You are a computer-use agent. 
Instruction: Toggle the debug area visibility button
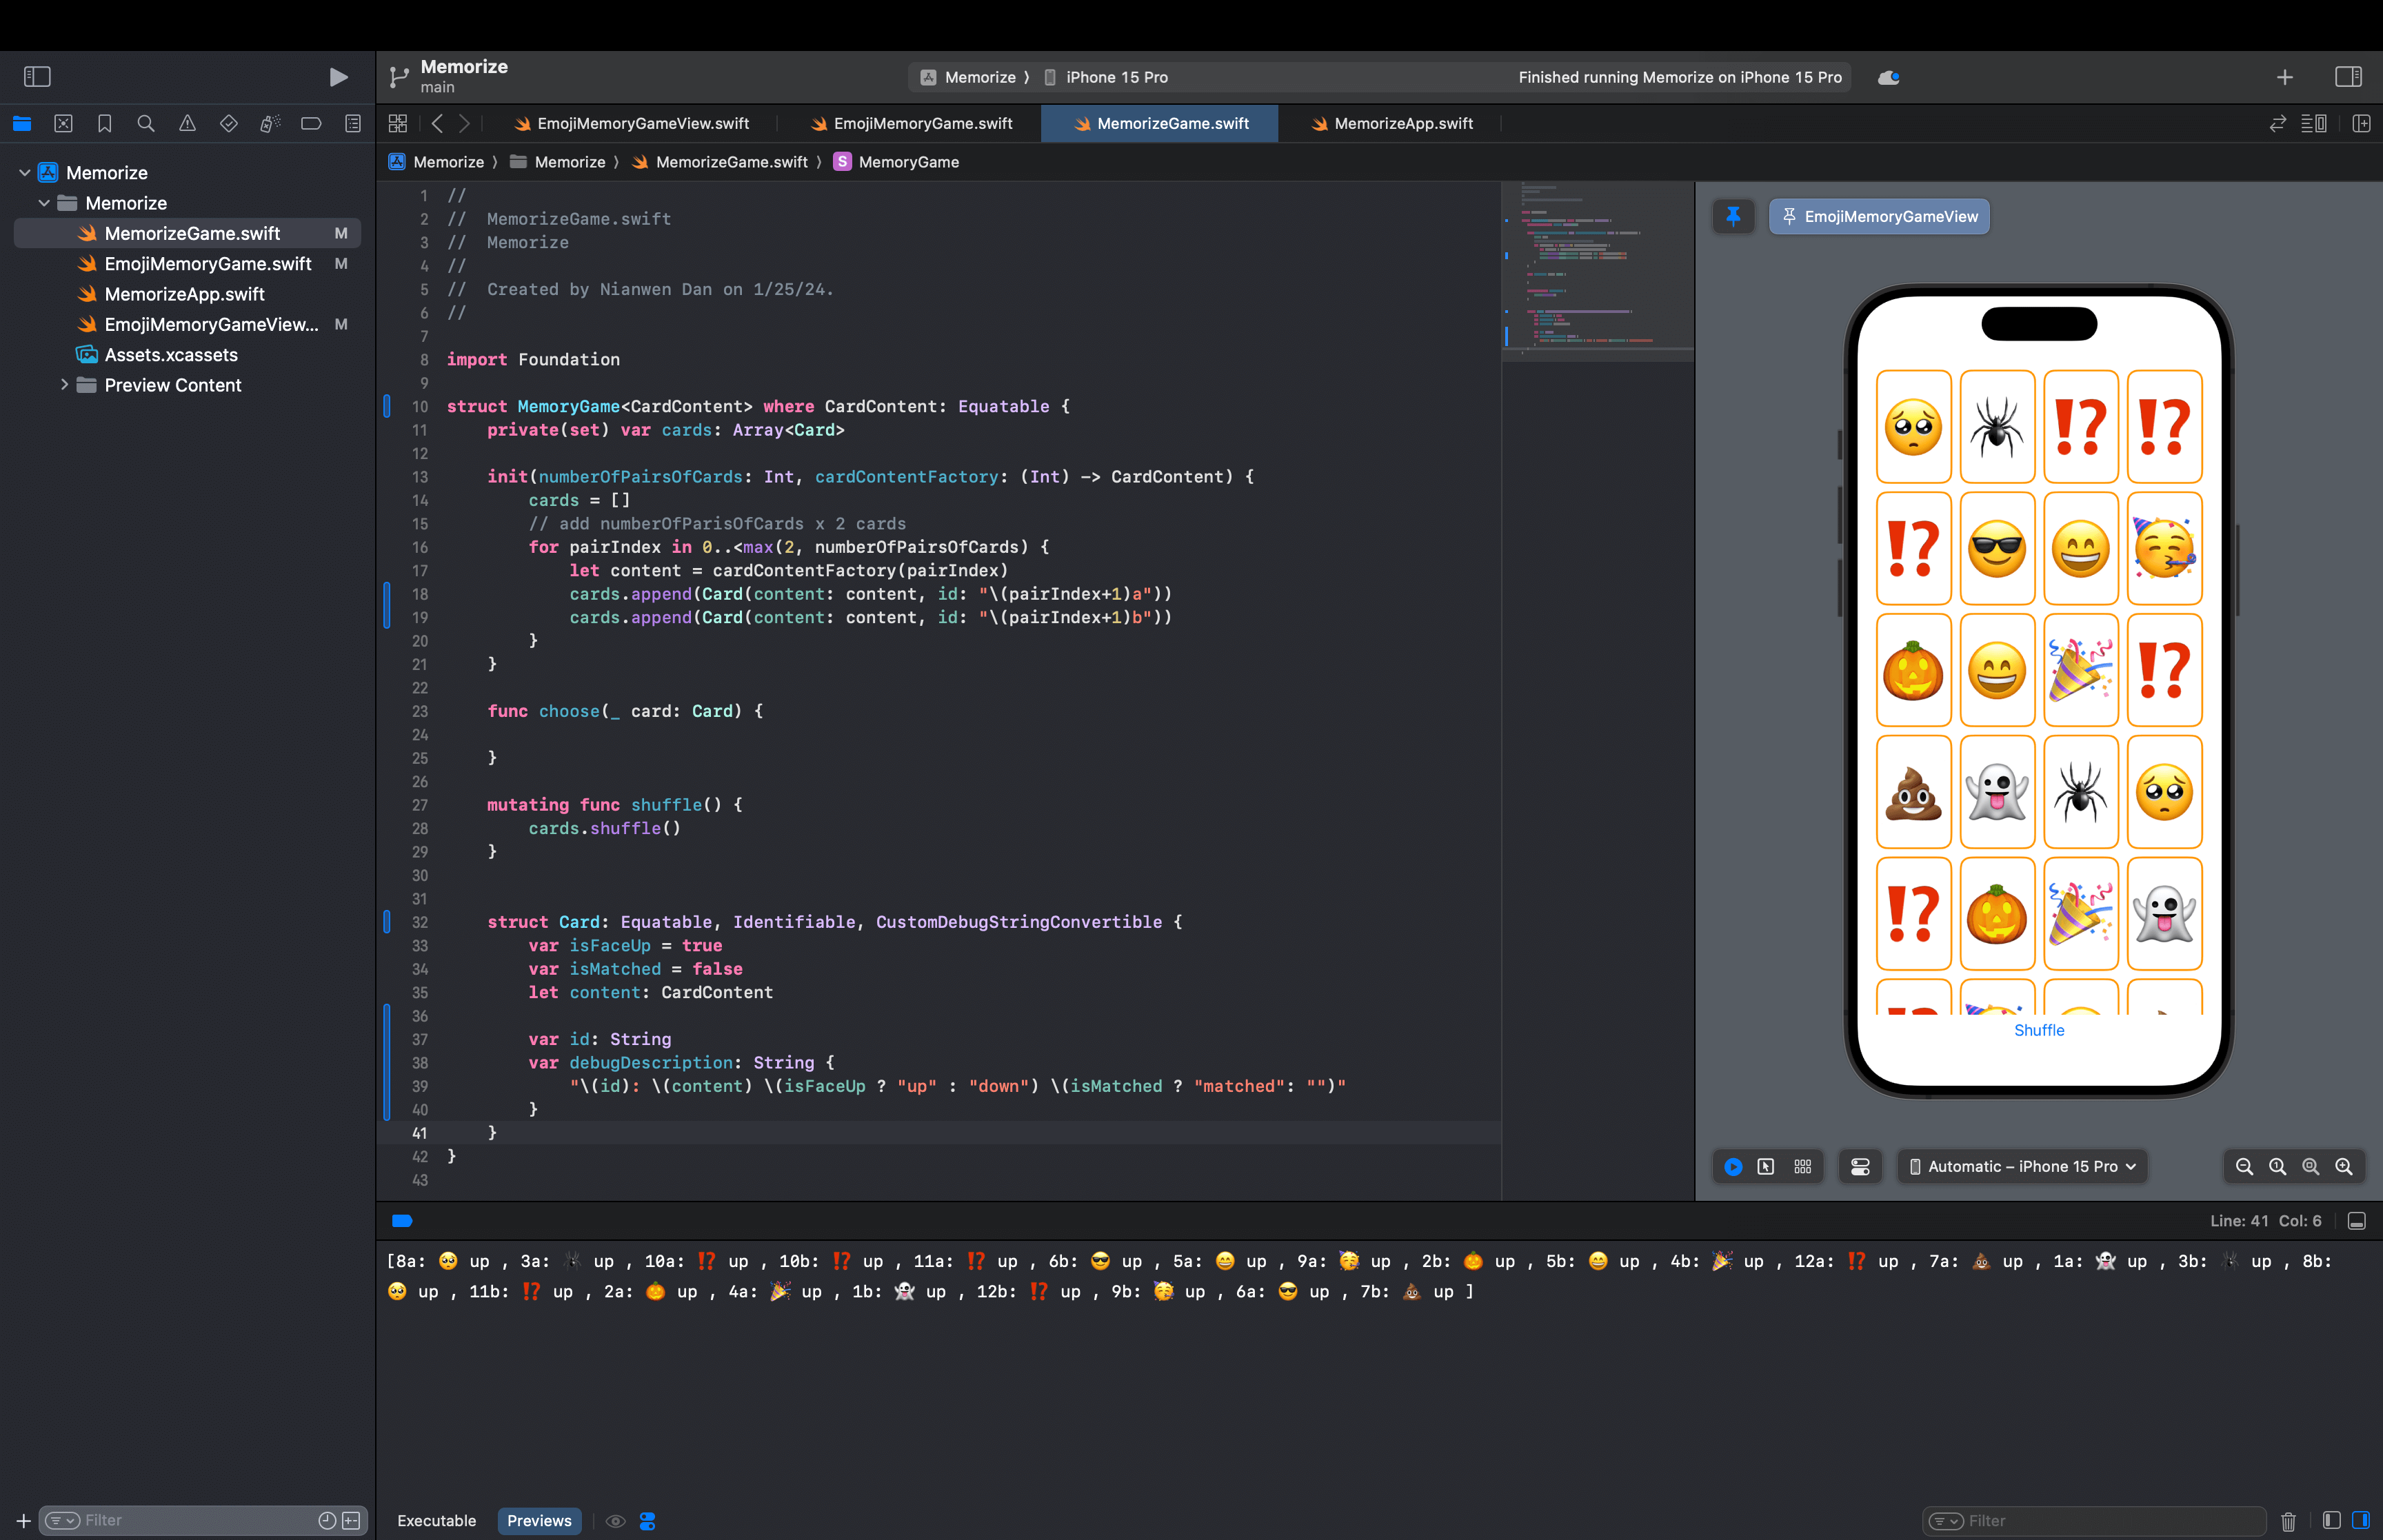(2356, 1221)
